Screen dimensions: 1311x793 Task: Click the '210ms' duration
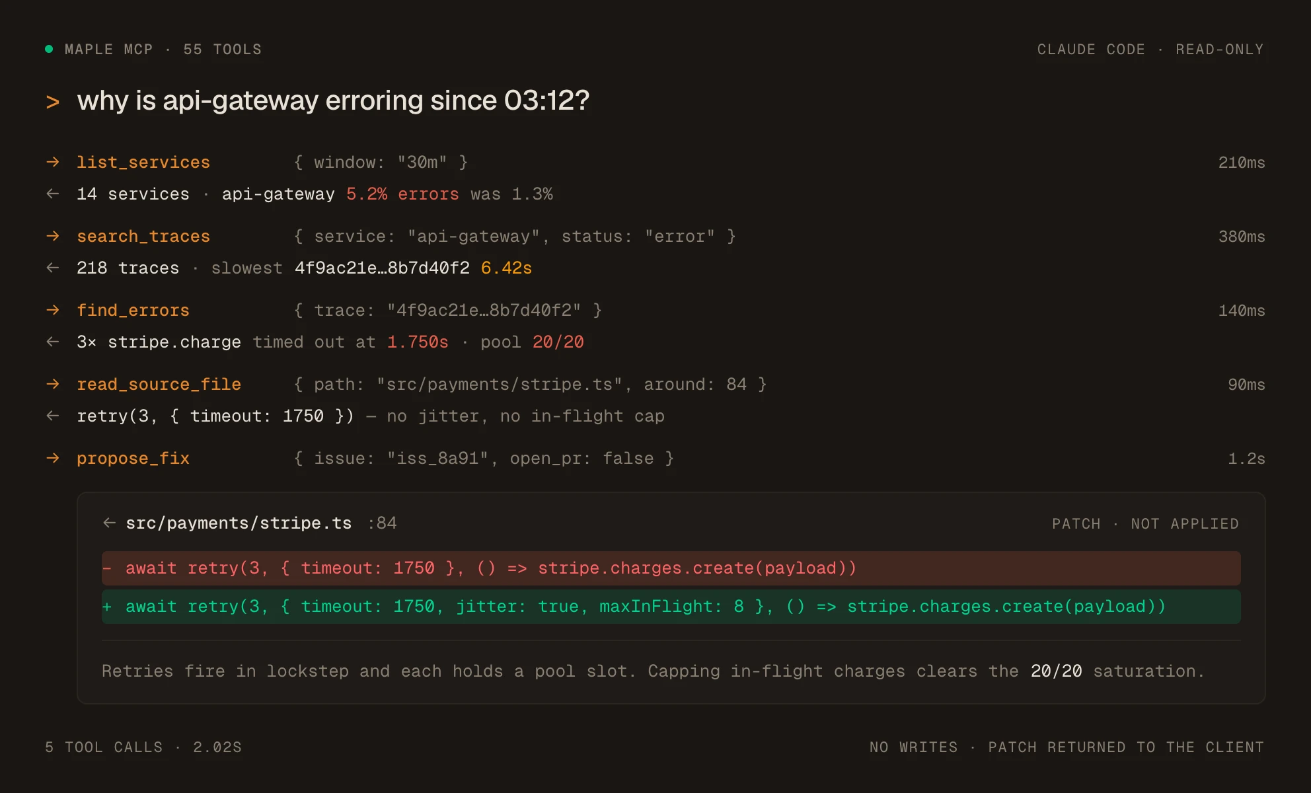(1242, 163)
